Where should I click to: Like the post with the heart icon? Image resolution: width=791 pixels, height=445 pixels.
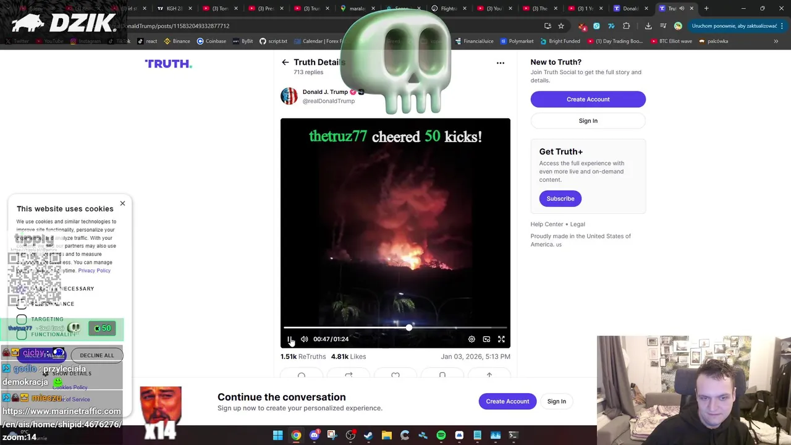coord(395,375)
